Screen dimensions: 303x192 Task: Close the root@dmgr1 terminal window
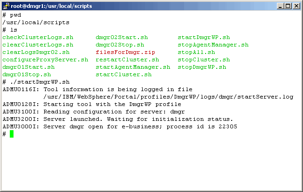click(296, 6)
